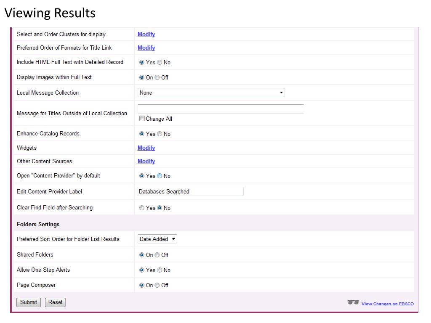
Task: Click the Widgets Modify link
Action: 146,148
